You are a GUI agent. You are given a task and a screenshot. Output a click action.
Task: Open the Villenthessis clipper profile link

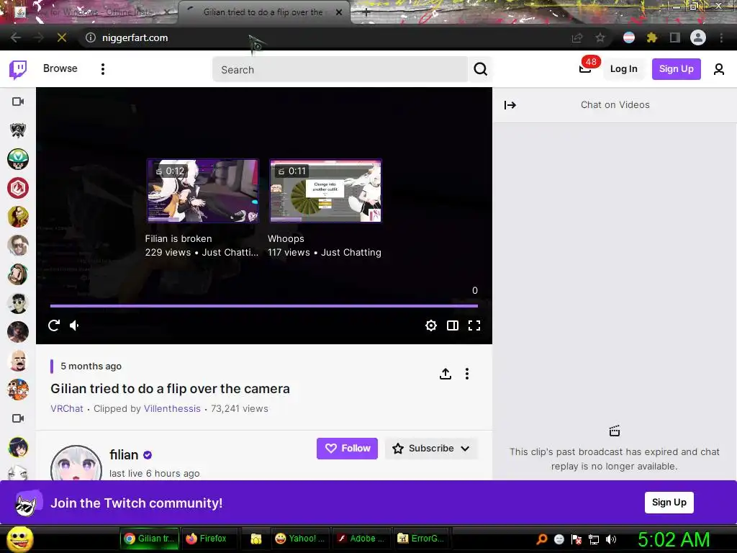[172, 409]
